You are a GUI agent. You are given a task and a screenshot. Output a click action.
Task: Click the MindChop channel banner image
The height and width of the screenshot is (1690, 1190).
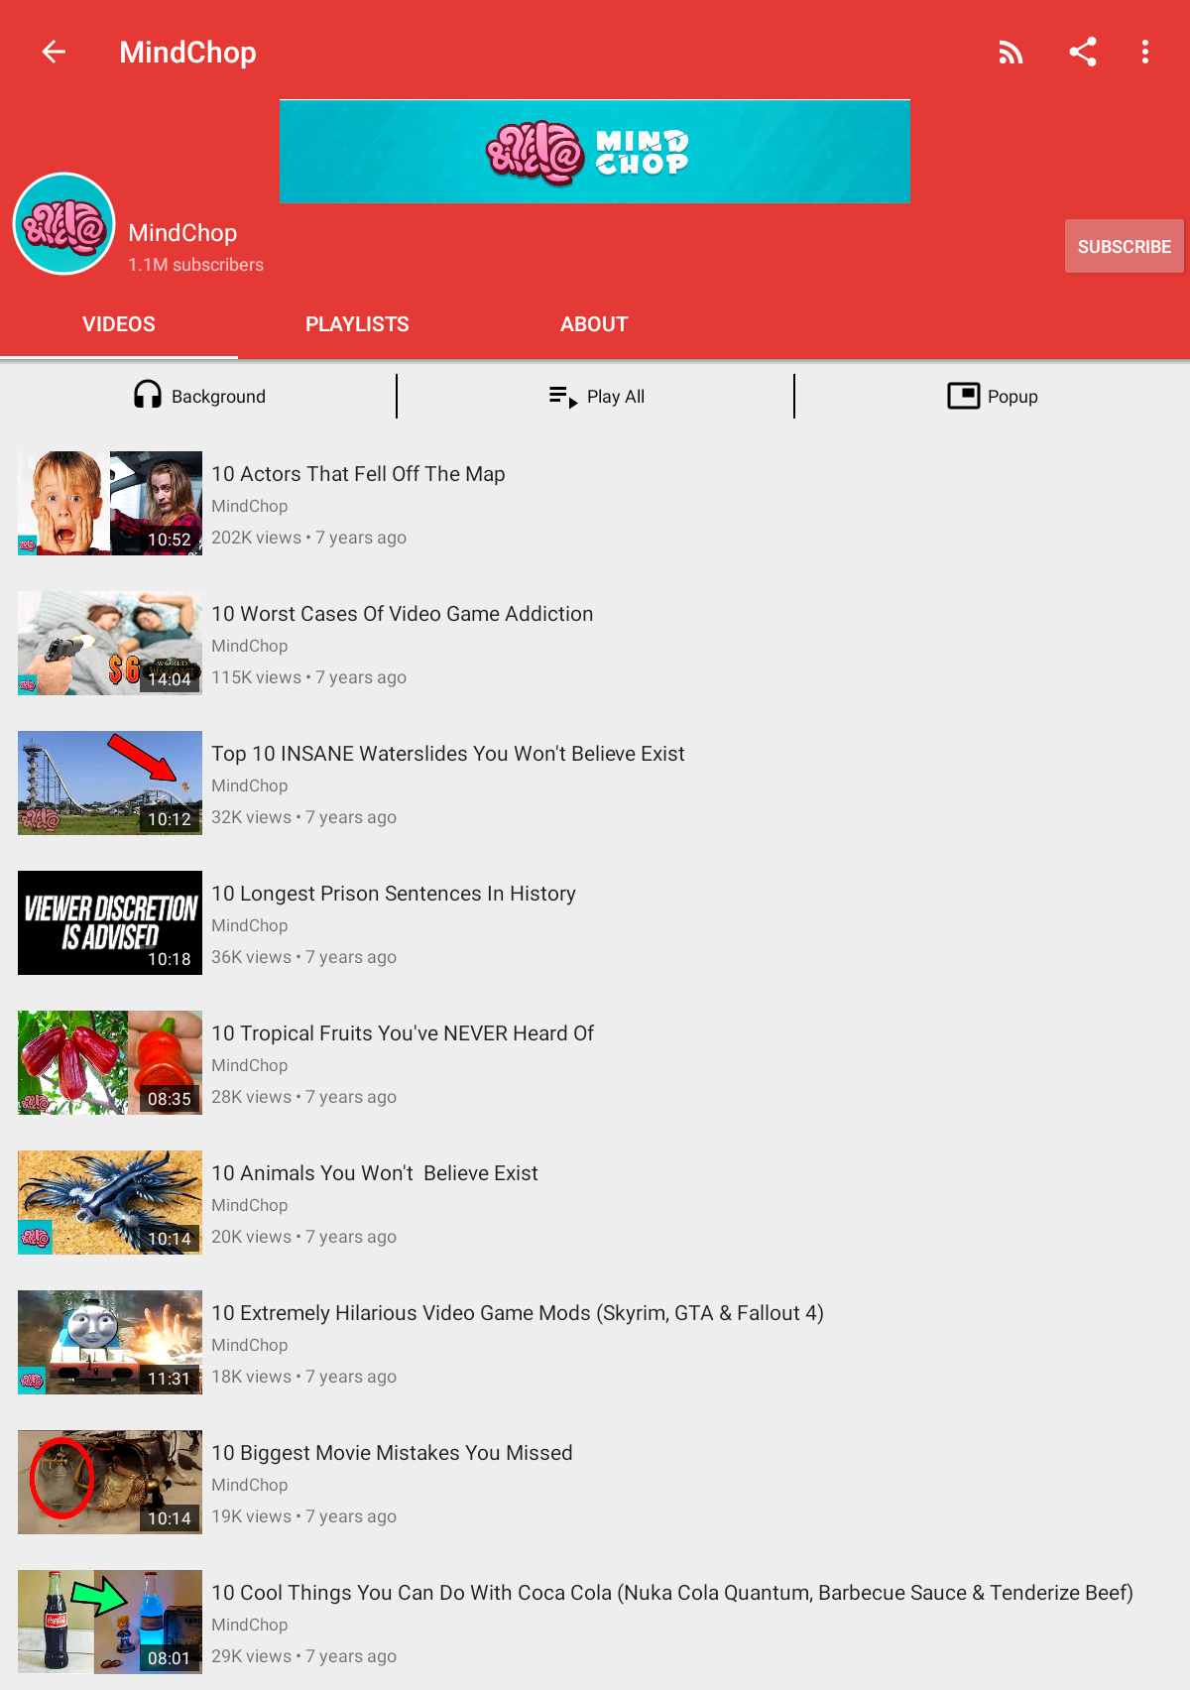(594, 152)
